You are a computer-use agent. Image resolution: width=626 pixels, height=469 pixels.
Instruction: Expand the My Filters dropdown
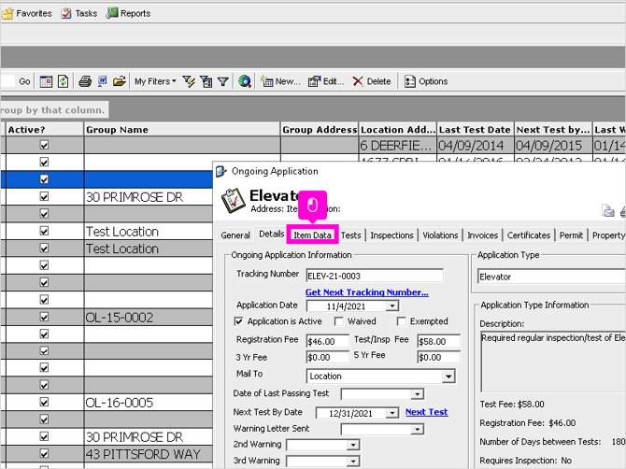(155, 81)
